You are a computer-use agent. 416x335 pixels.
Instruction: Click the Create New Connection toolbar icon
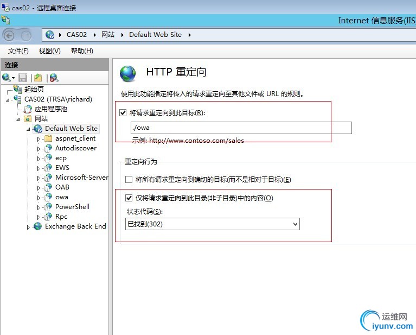coord(6,78)
